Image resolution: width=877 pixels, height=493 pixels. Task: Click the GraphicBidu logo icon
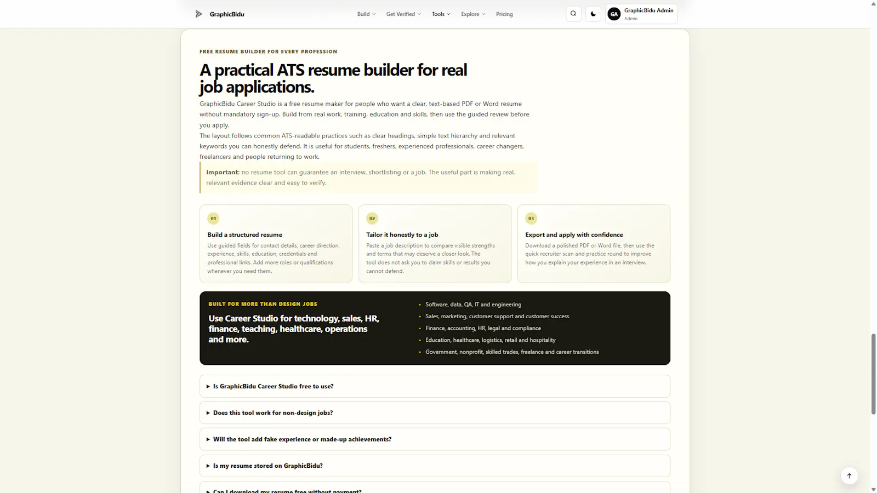[199, 14]
